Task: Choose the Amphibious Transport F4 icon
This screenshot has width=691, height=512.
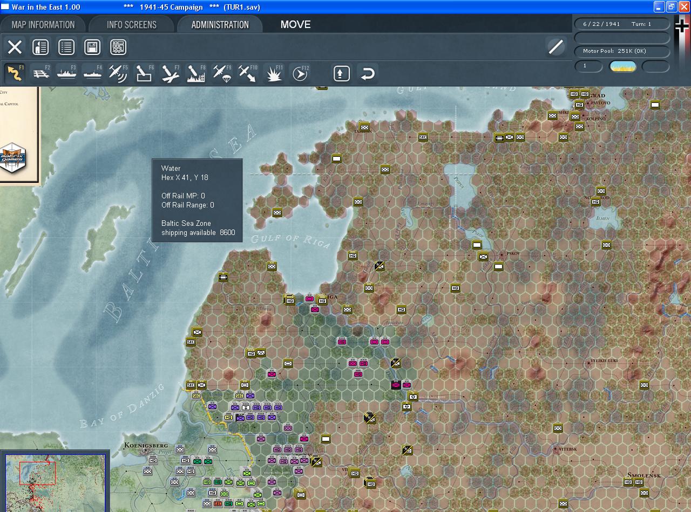Action: coord(92,73)
